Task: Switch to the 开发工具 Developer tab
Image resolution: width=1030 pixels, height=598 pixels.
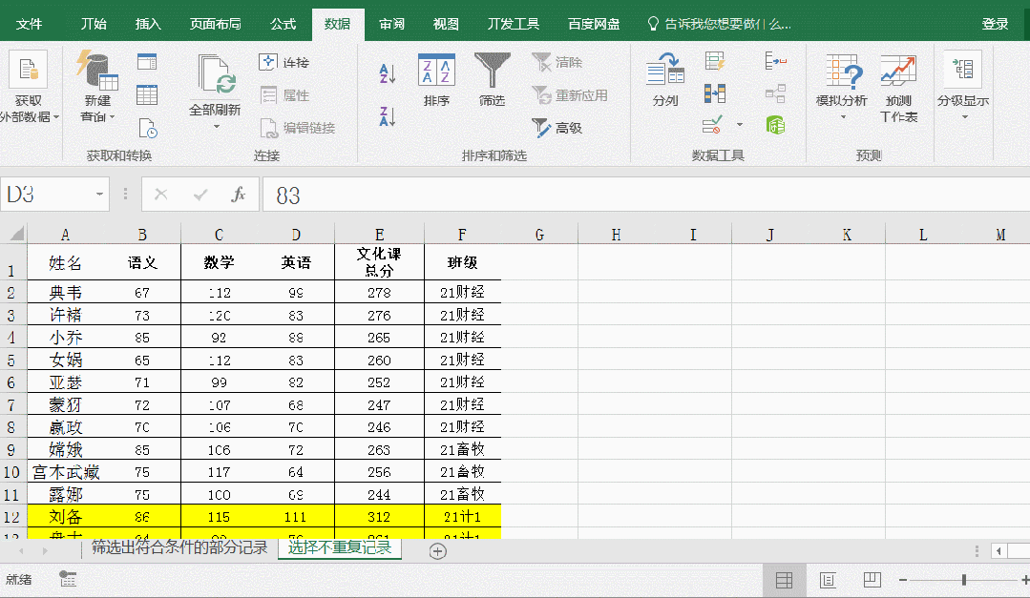Action: point(513,24)
